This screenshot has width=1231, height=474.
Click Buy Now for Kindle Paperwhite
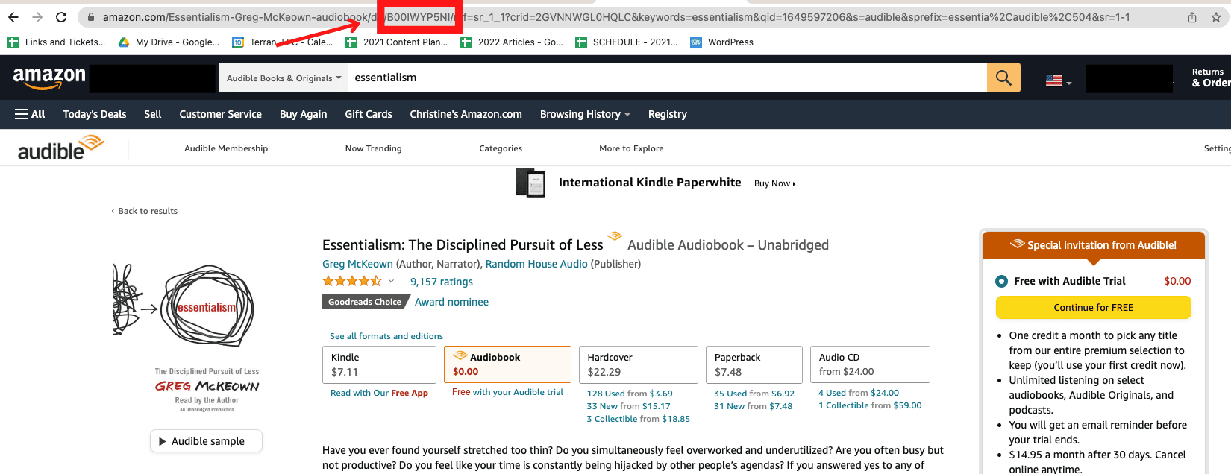(774, 183)
